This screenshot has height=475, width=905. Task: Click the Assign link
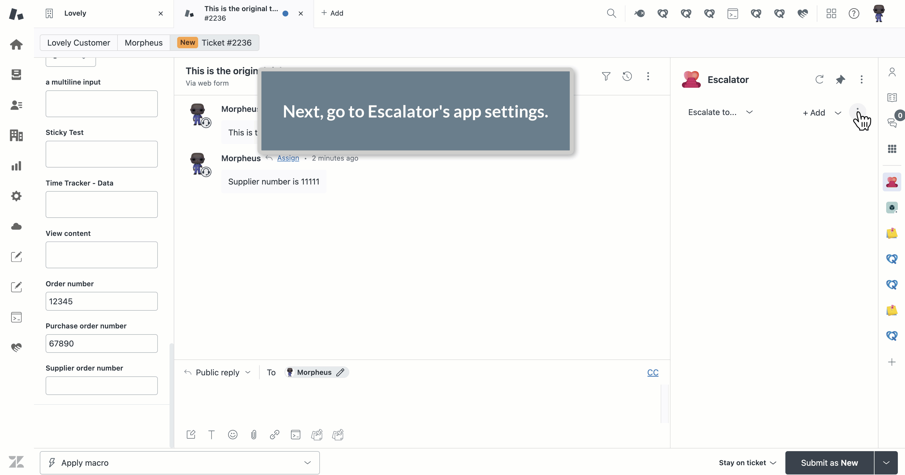pyautogui.click(x=288, y=158)
